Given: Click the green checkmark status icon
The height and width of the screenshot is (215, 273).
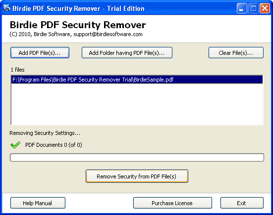Looking at the screenshot, I should pyautogui.click(x=15, y=145).
